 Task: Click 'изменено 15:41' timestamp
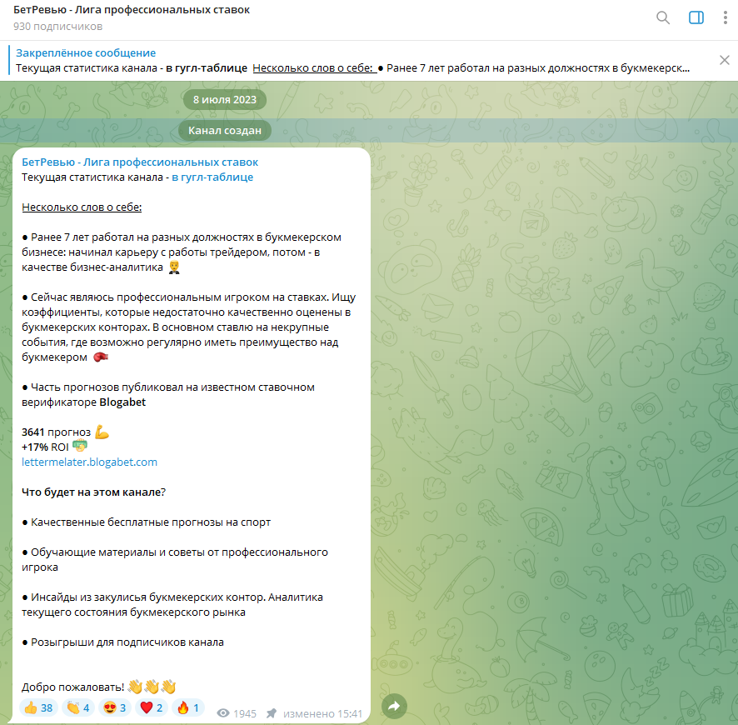(322, 713)
